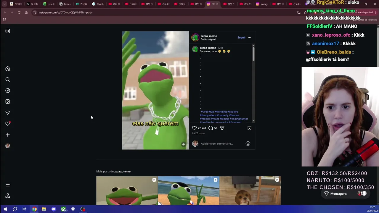Open comments via speech bubble icon
This screenshot has width=379, height=213.
pyautogui.click(x=211, y=128)
